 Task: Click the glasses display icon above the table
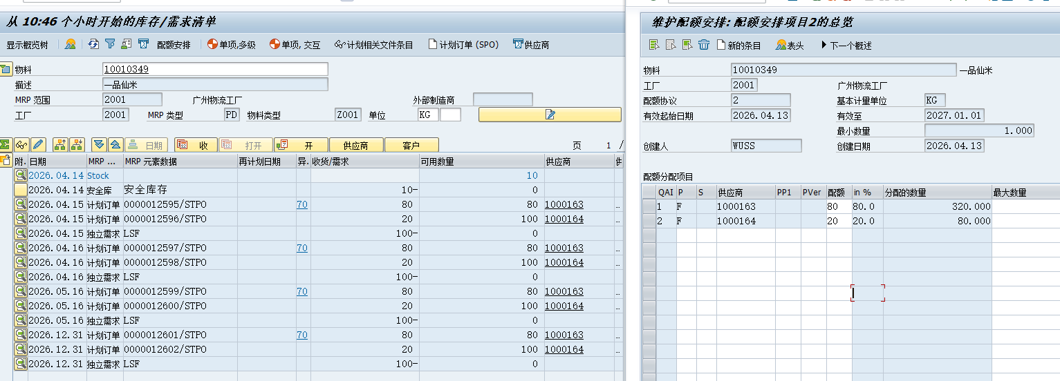(x=21, y=145)
